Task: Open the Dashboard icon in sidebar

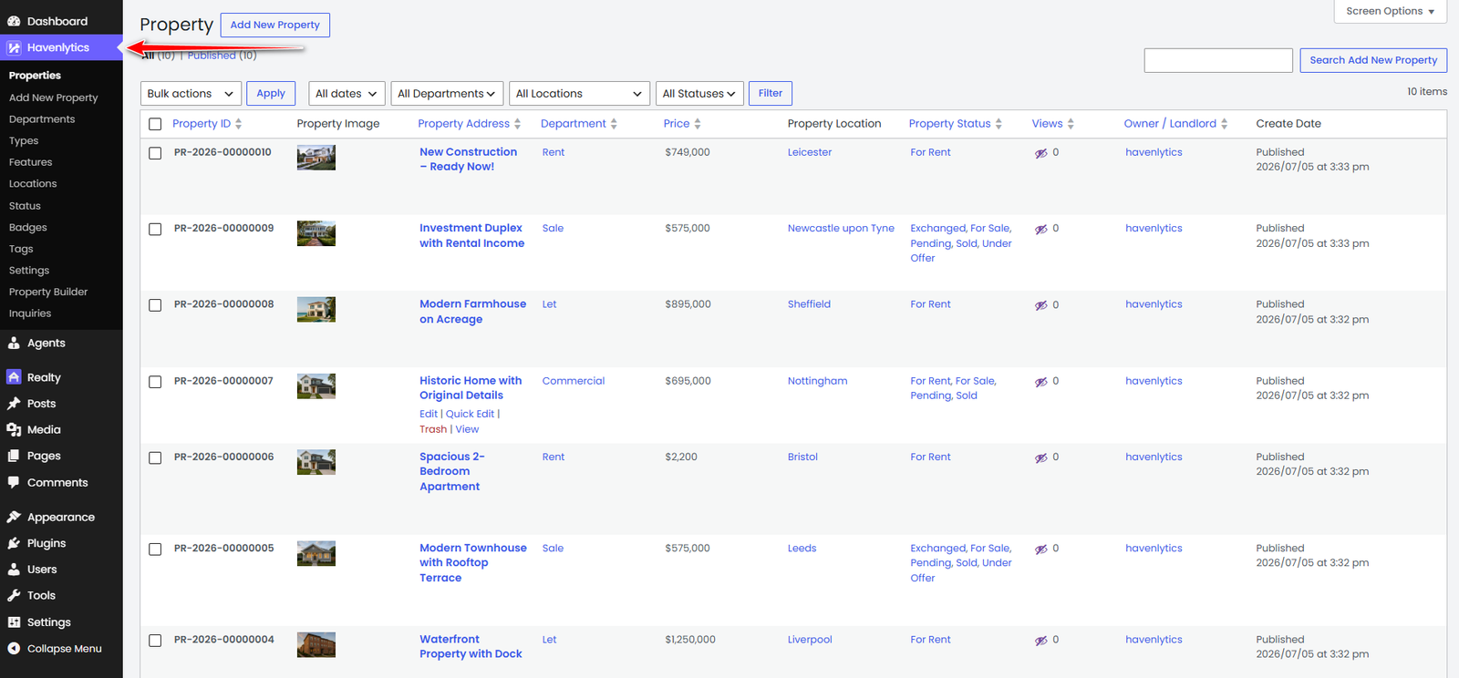Action: [x=14, y=21]
